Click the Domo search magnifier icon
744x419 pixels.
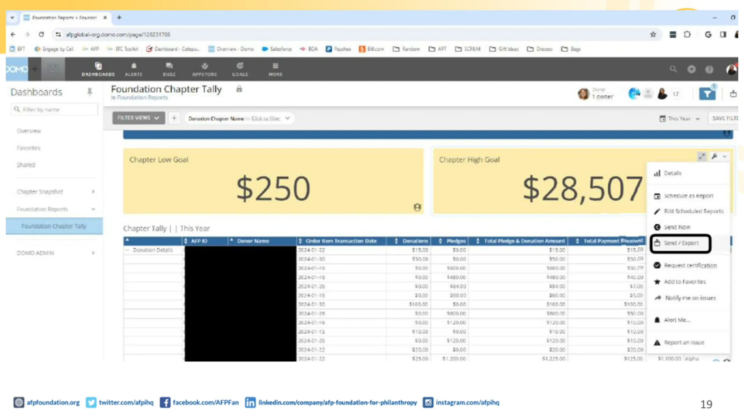[x=673, y=69]
